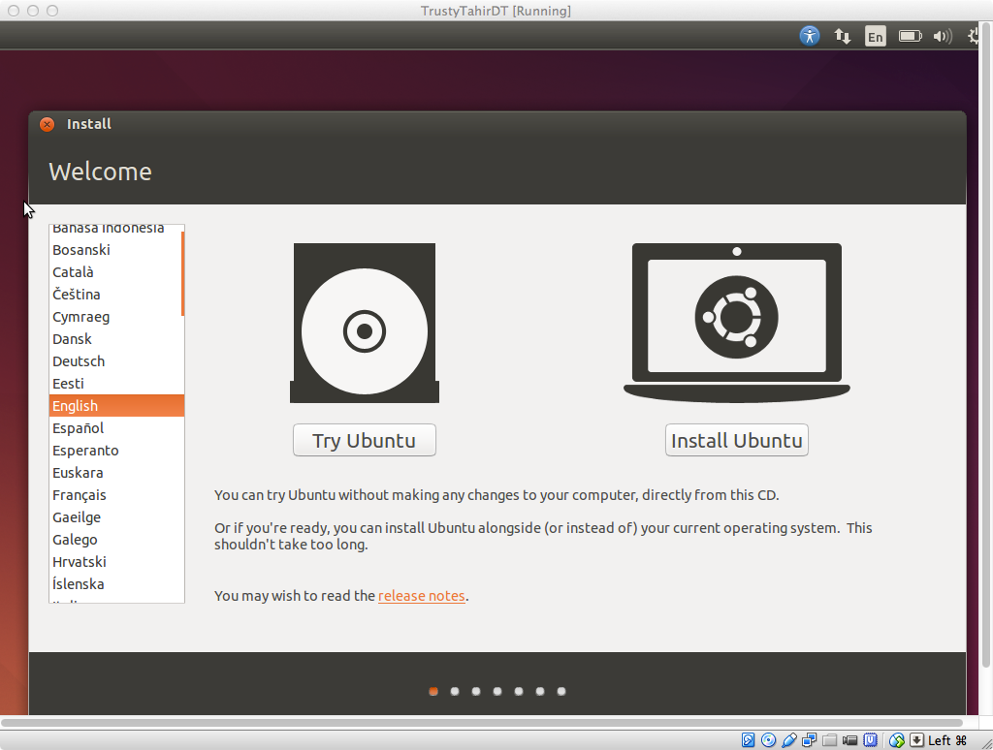Click the VirtualBox mouse integration status icon
The width and height of the screenshot is (993, 750).
click(897, 740)
